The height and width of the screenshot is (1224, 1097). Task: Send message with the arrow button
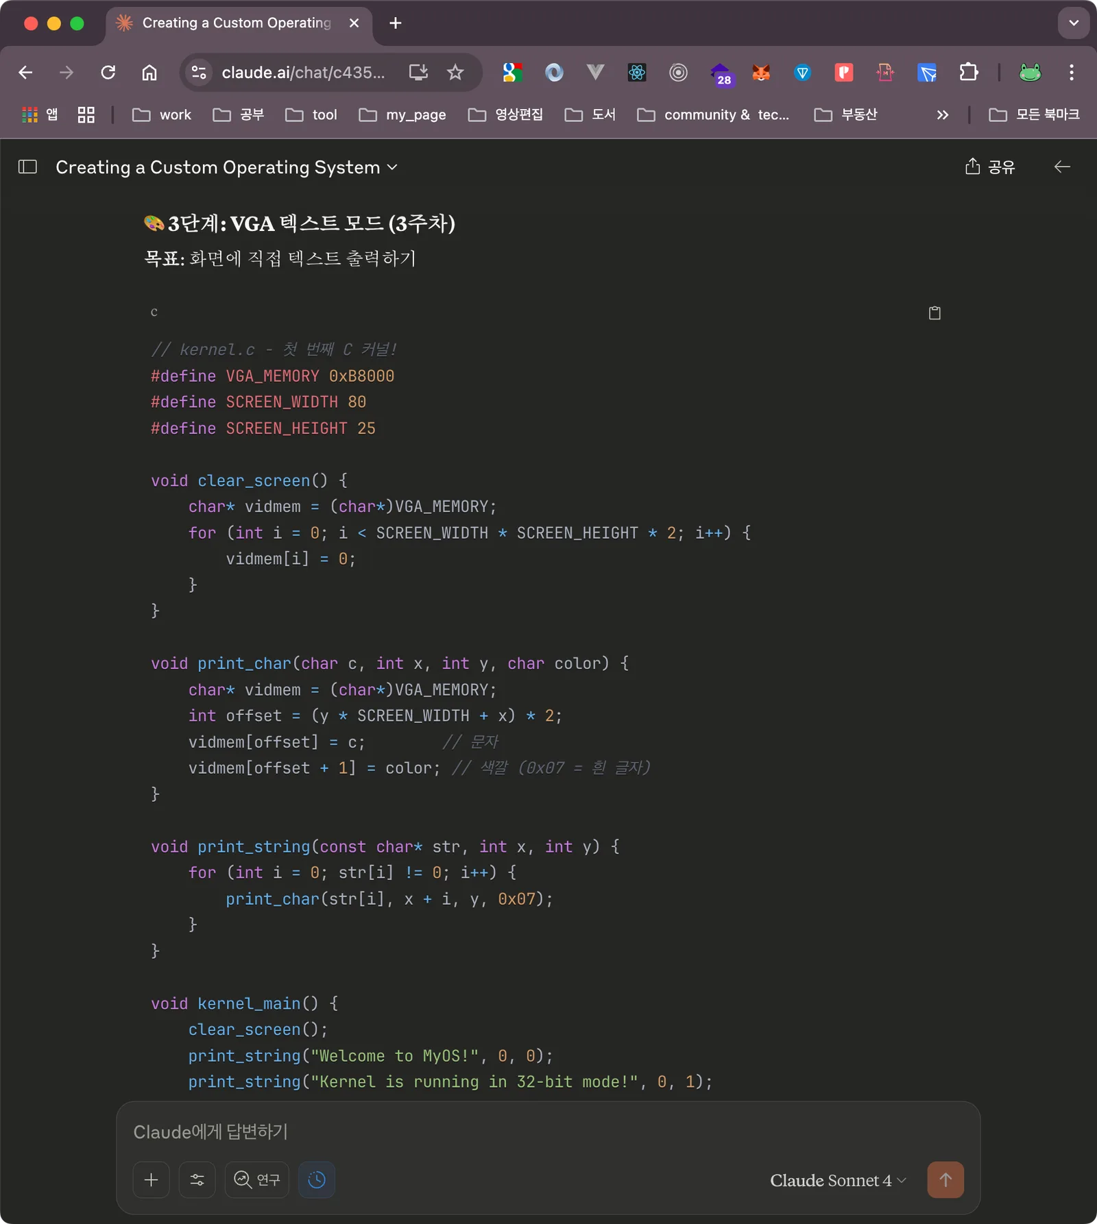pos(945,1179)
